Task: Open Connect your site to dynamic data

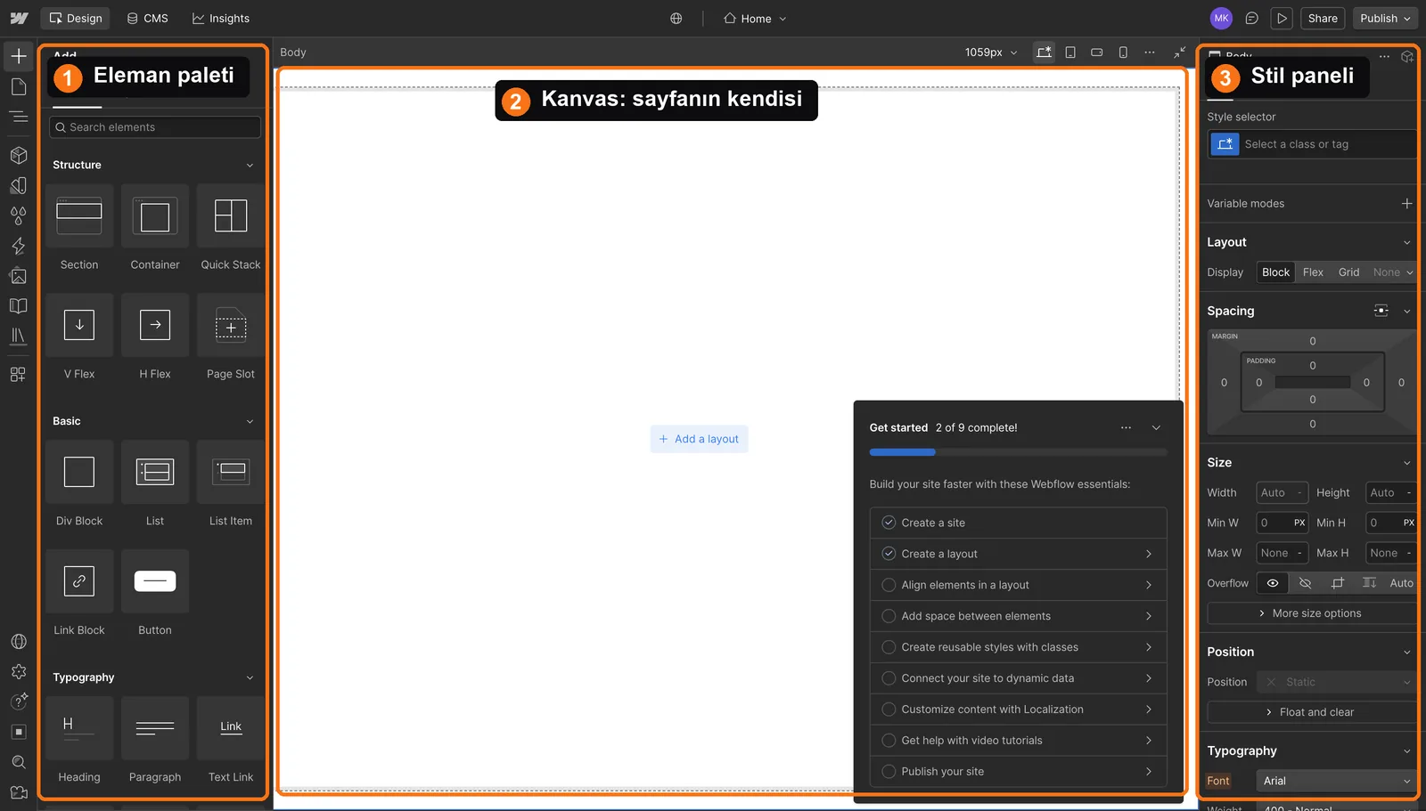Action: (x=1018, y=678)
